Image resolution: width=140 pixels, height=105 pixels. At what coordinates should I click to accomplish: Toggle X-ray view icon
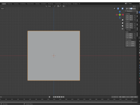click(x=127, y=8)
